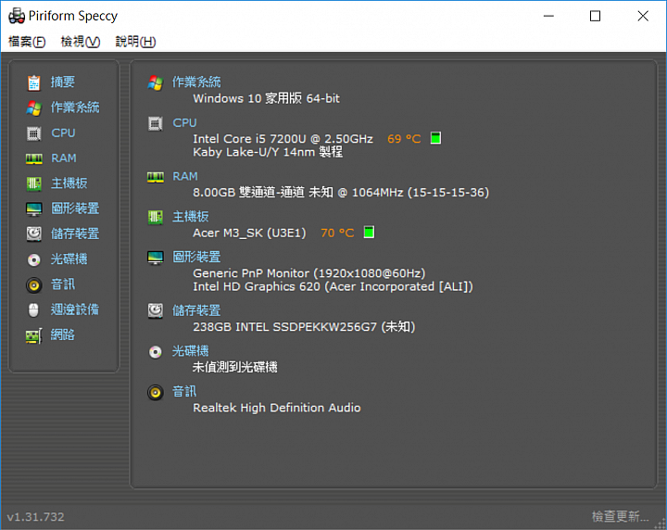Click Kaby Lake-U/Y 14nm 製程 text
Viewport: 667px width, 530px height.
(268, 152)
